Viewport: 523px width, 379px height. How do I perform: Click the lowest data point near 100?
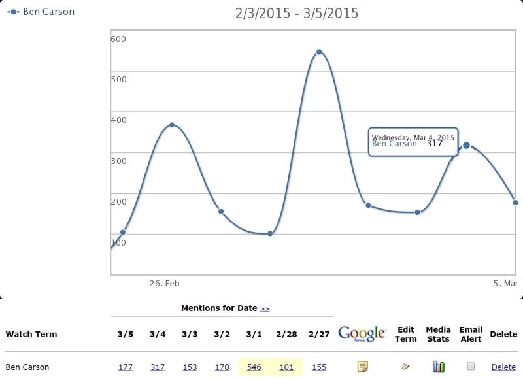(x=270, y=233)
